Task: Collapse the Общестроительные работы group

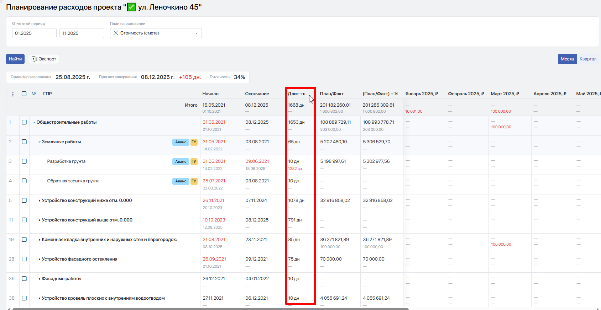Action: (34, 123)
